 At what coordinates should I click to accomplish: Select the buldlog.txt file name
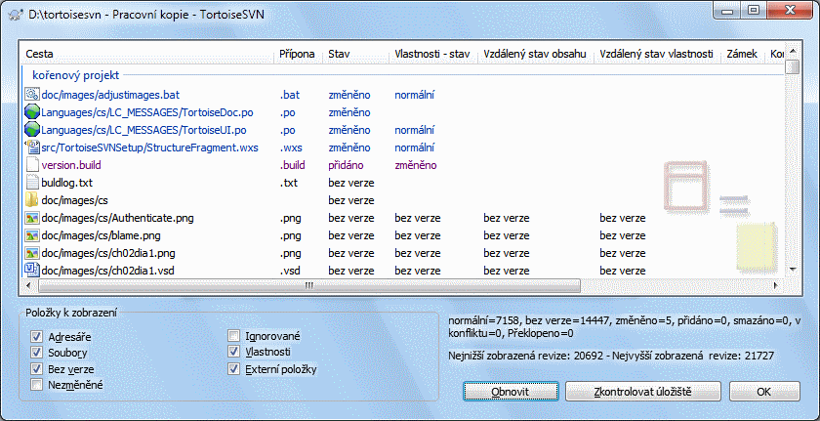click(67, 183)
